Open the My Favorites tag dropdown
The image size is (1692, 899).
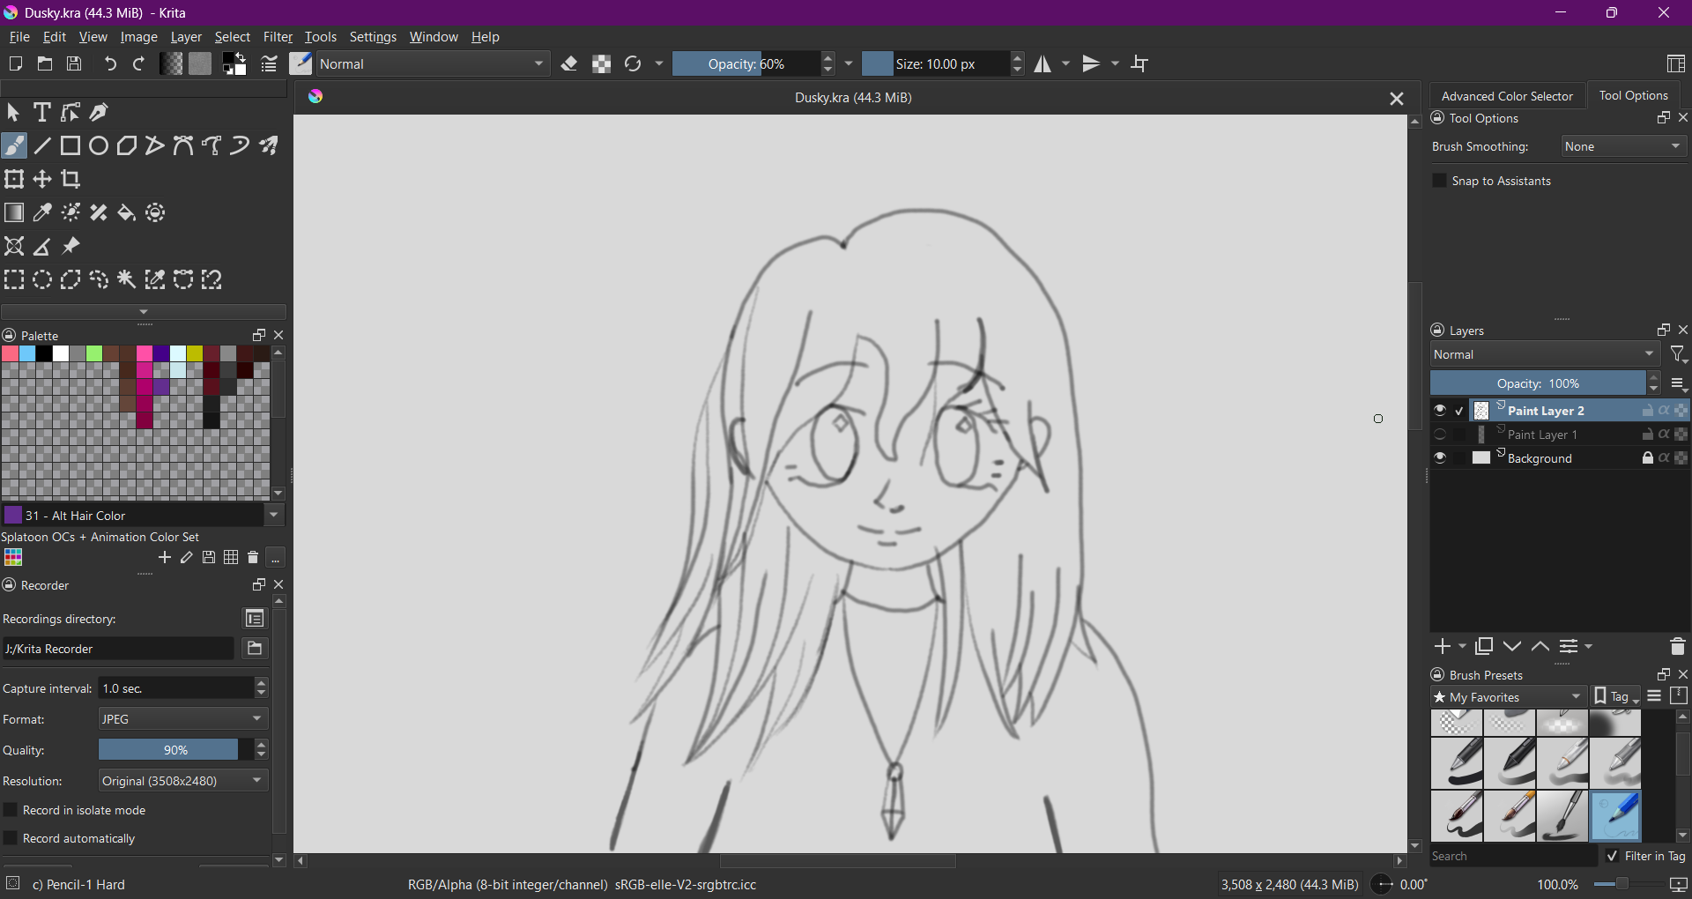click(x=1508, y=697)
